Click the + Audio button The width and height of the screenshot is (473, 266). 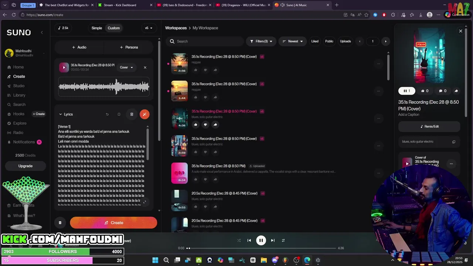[79, 47]
